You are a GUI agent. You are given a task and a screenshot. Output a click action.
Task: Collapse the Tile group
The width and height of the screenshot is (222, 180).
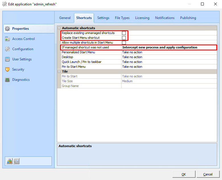[59, 71]
